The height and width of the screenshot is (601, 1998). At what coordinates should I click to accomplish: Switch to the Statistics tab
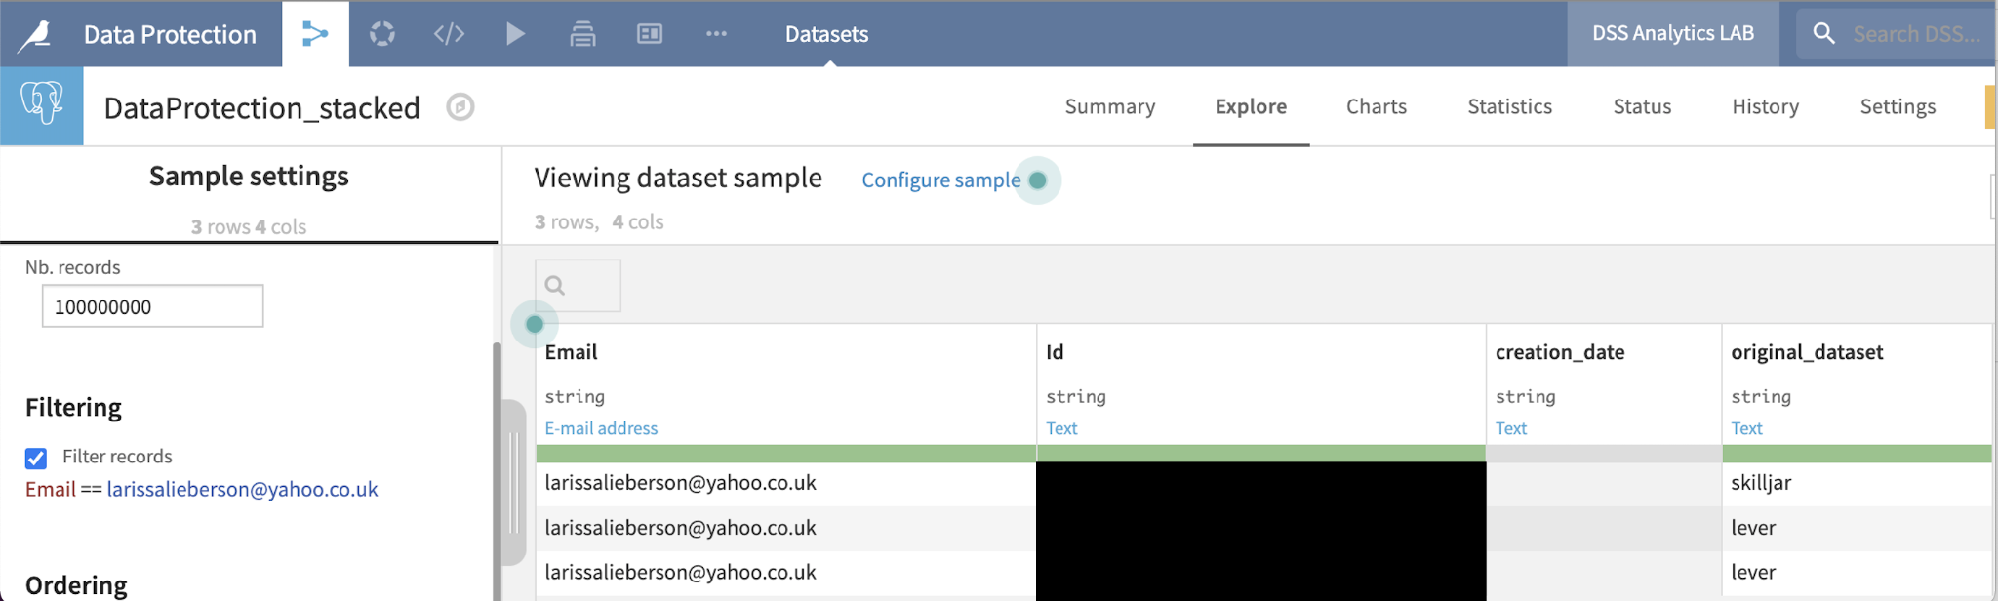tap(1509, 106)
